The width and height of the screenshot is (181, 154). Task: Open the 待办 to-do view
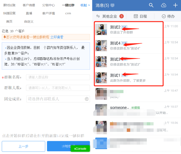click(x=168, y=16)
